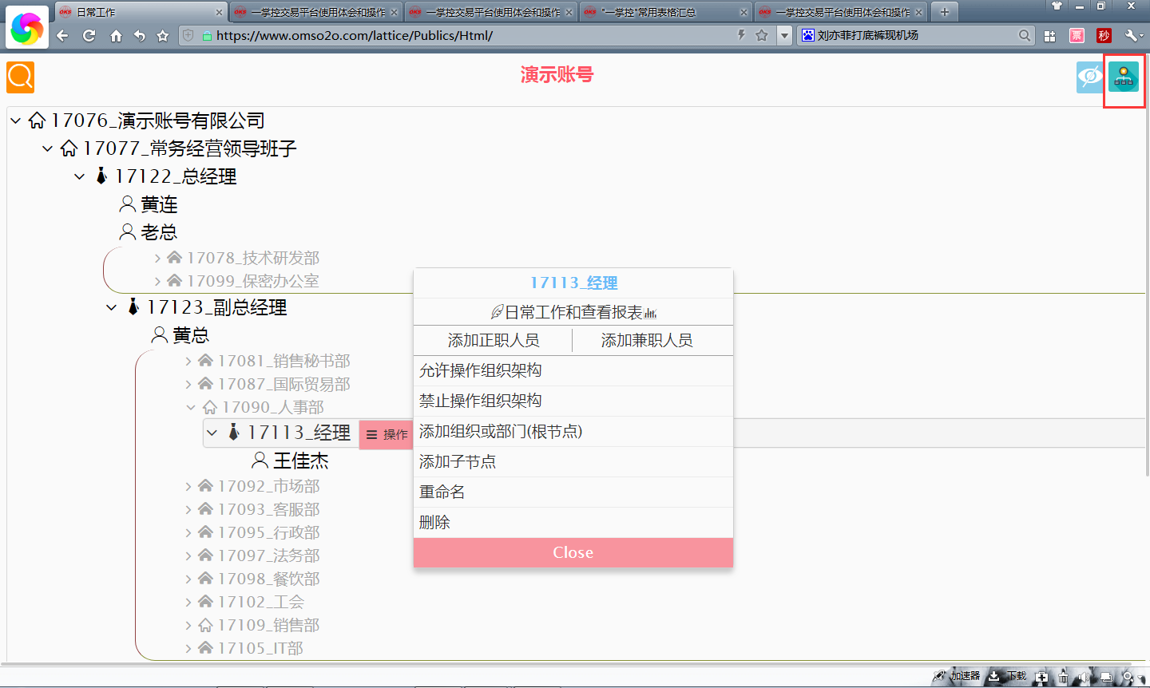Click the colorful browser logo
1150x688 pixels.
[x=27, y=28]
